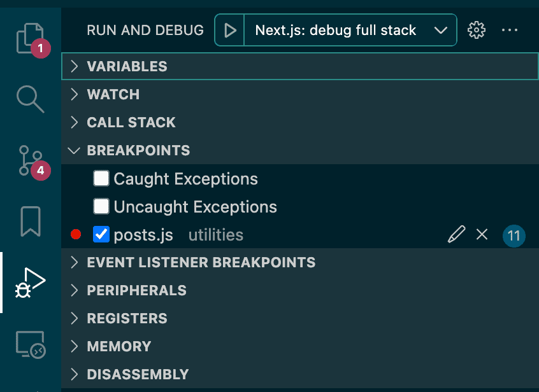Expand the Variables section
This screenshot has height=392, width=539.
(x=127, y=66)
